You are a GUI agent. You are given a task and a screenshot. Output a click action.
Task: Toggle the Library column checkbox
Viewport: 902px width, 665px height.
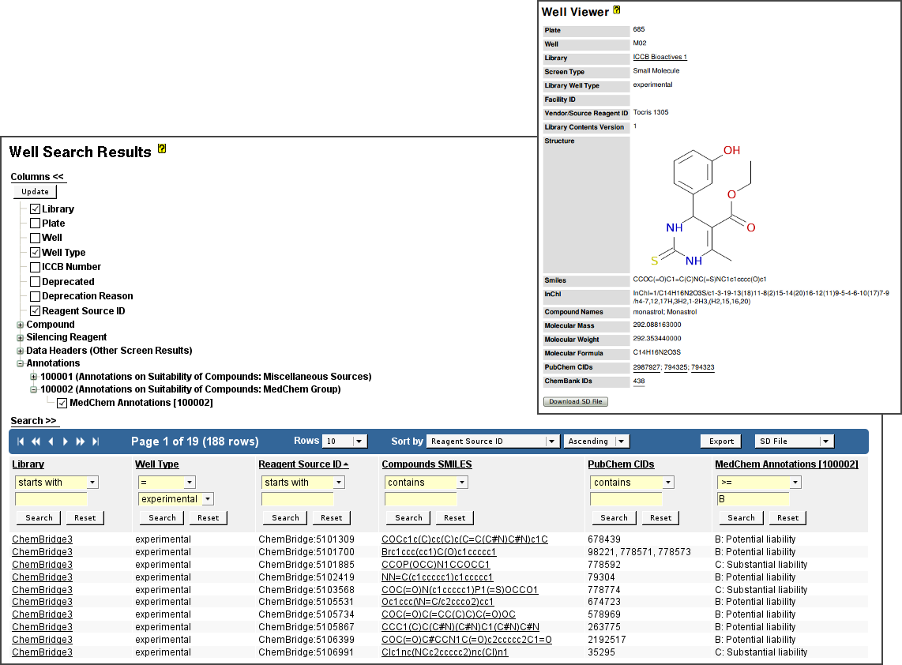pos(35,209)
